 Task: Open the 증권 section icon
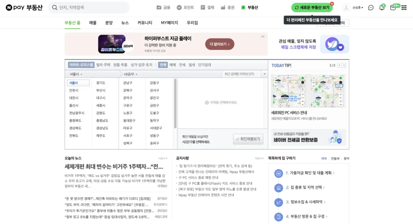pyautogui.click(x=223, y=7)
